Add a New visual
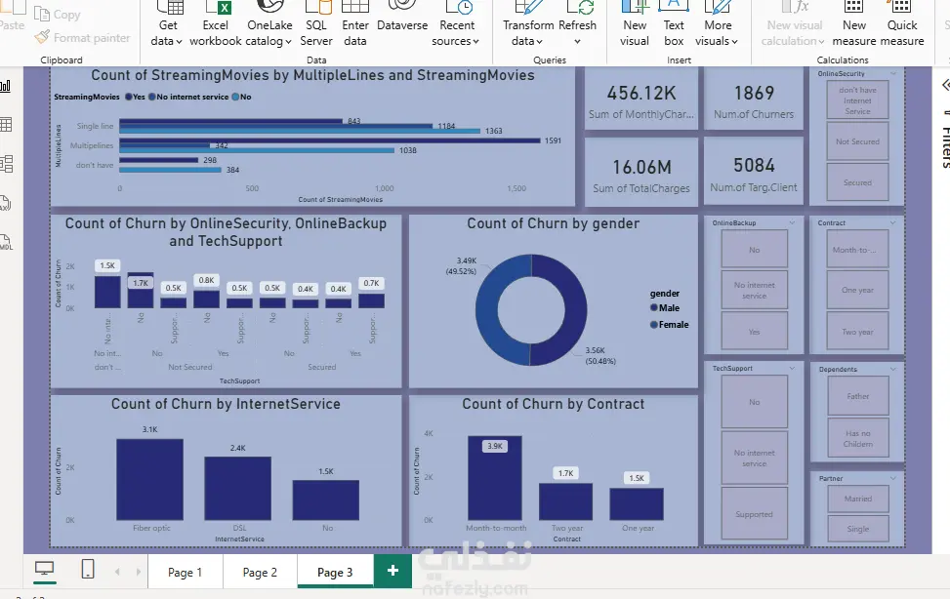This screenshot has height=599, width=950. (x=635, y=24)
